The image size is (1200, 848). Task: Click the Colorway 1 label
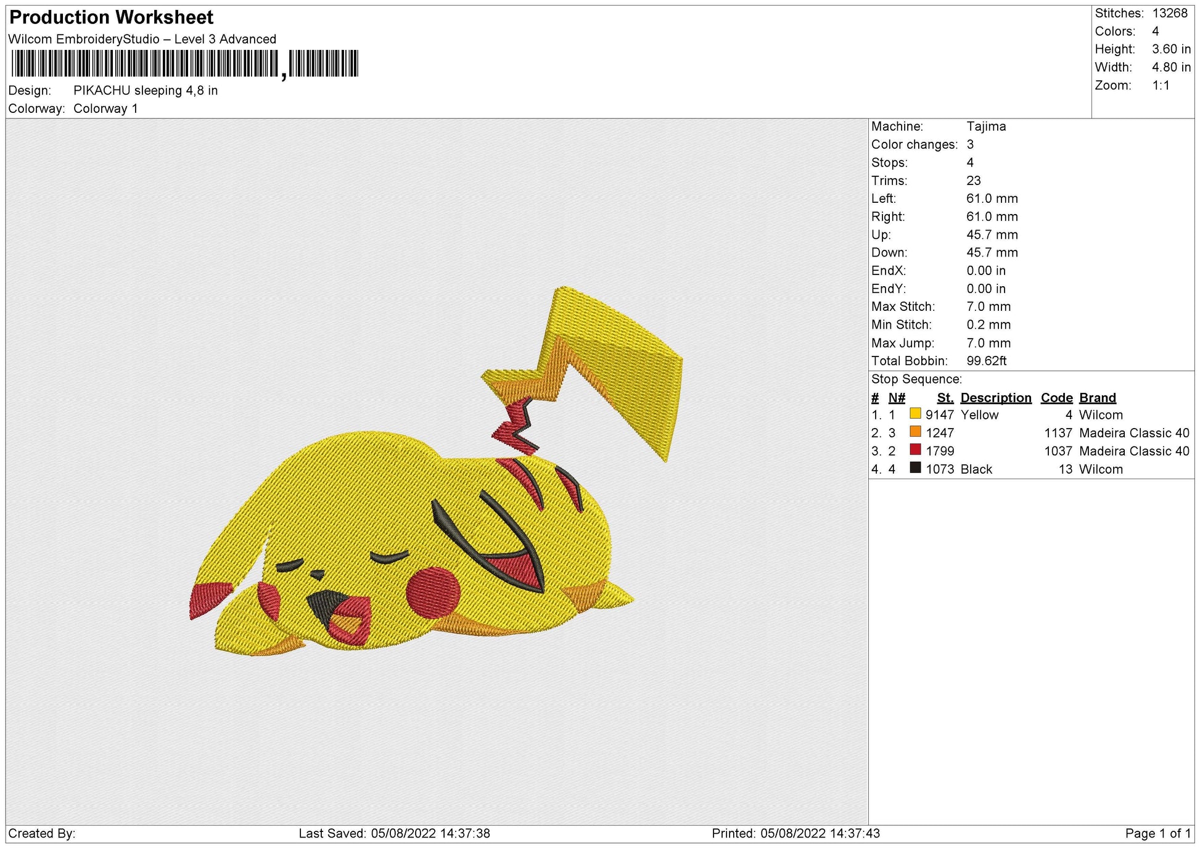tap(107, 108)
